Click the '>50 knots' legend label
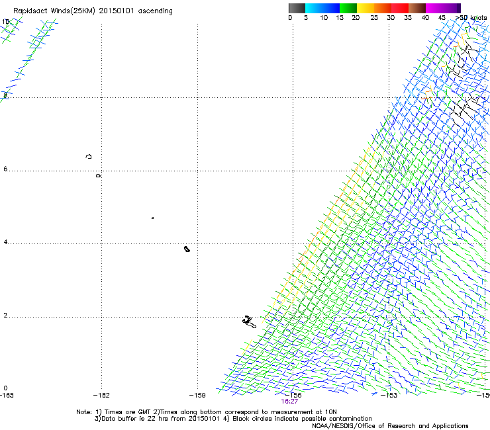 click(x=471, y=18)
